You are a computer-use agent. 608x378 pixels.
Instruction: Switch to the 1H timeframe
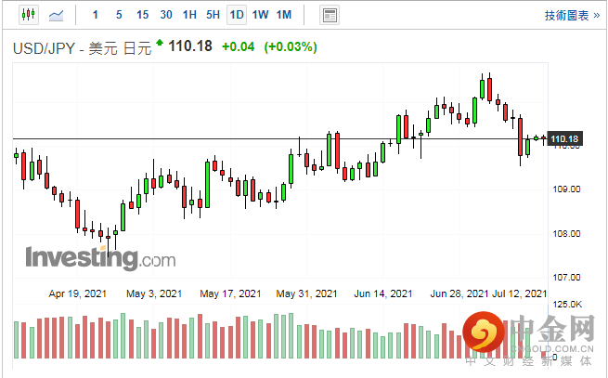coord(189,15)
